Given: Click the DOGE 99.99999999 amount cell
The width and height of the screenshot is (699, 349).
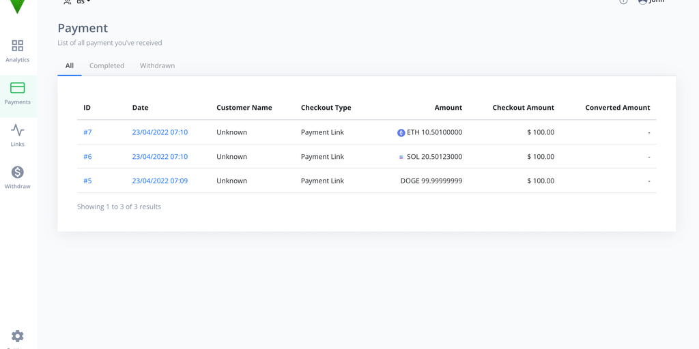Looking at the screenshot, I should (x=431, y=181).
